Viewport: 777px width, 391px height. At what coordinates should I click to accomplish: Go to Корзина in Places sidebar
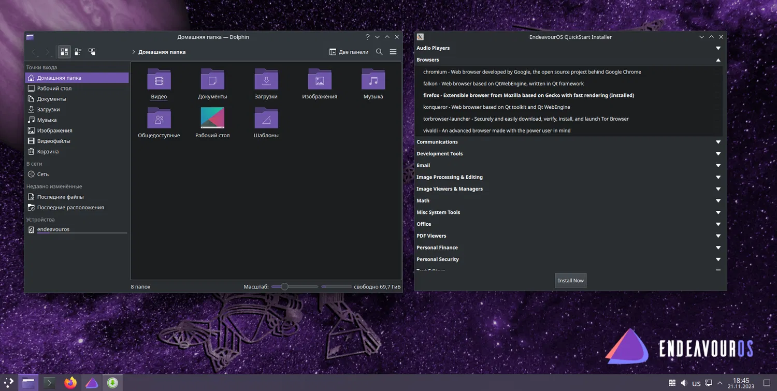[48, 152]
